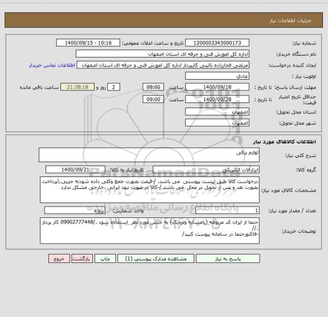
Task: Click the price validity date 1400/09/28
Action: click(x=217, y=100)
